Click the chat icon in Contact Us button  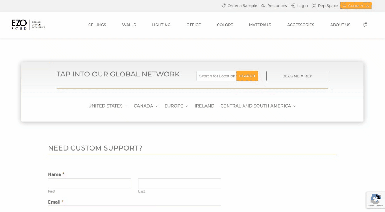point(344,6)
